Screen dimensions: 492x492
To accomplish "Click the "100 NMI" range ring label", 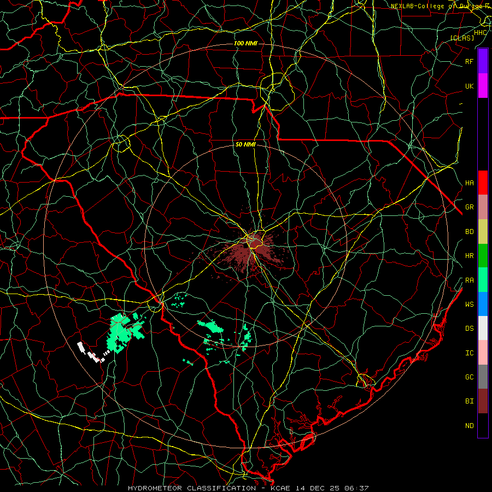I will [245, 43].
